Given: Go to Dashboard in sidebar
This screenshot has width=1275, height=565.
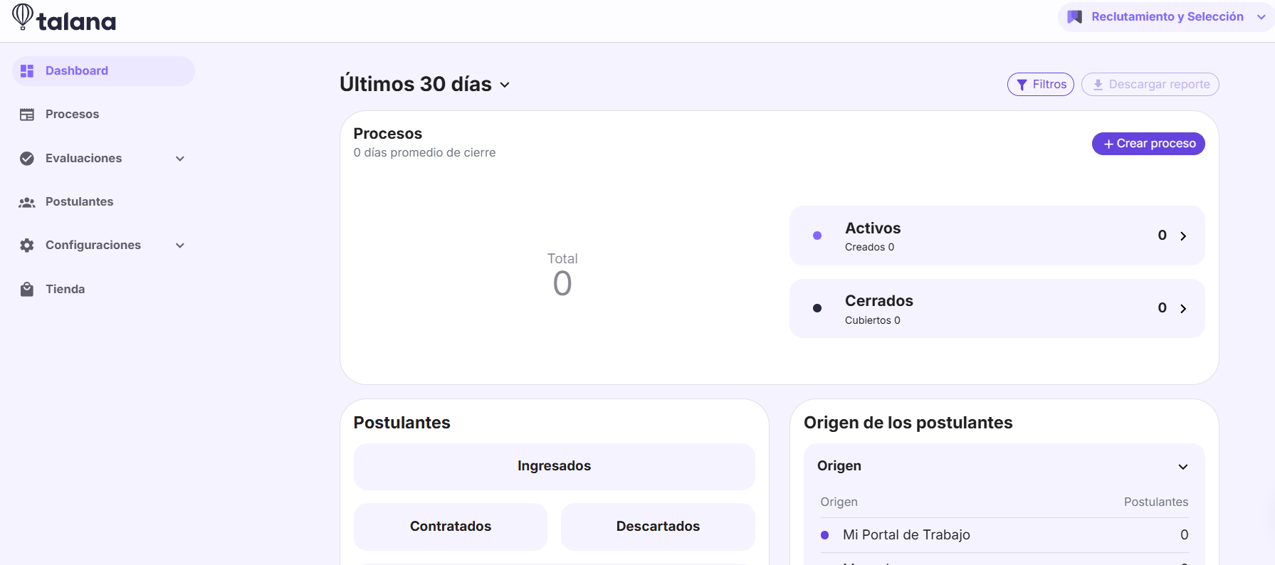Looking at the screenshot, I should (103, 71).
